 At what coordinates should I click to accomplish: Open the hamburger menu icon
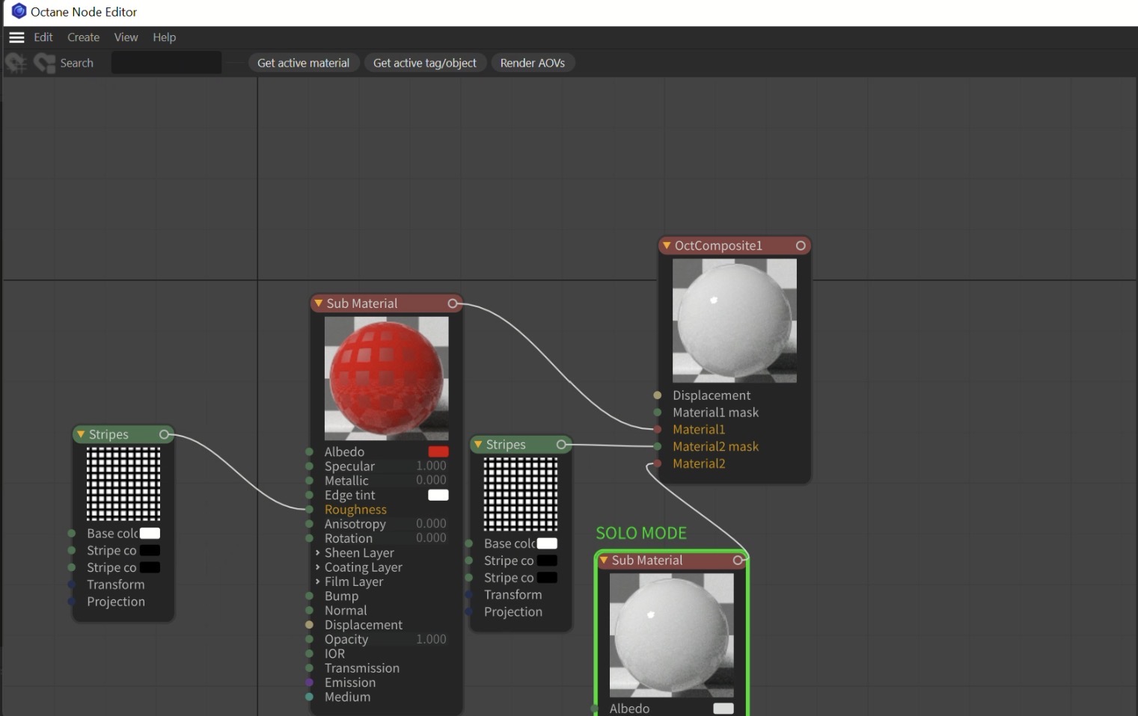coord(16,37)
